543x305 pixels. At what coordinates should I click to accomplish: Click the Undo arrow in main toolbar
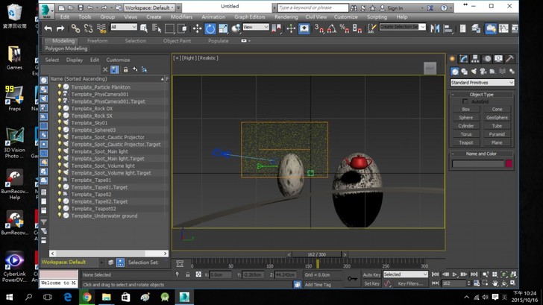[x=48, y=28]
